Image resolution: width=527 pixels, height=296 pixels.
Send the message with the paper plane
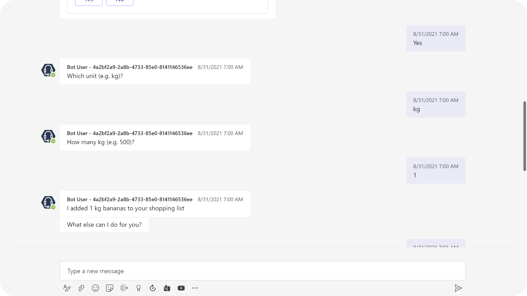[x=459, y=288]
